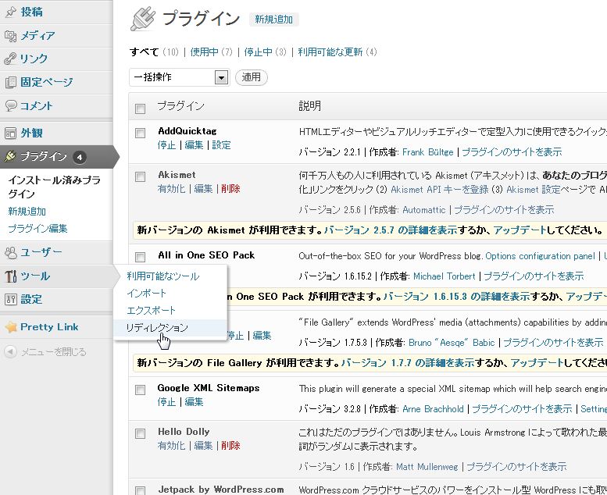Screen dimensions: 607x495
Task: Check the Google XML Sitemaps checkbox
Action: point(140,390)
